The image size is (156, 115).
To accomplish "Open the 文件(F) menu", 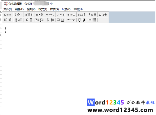I will (x=8, y=9).
